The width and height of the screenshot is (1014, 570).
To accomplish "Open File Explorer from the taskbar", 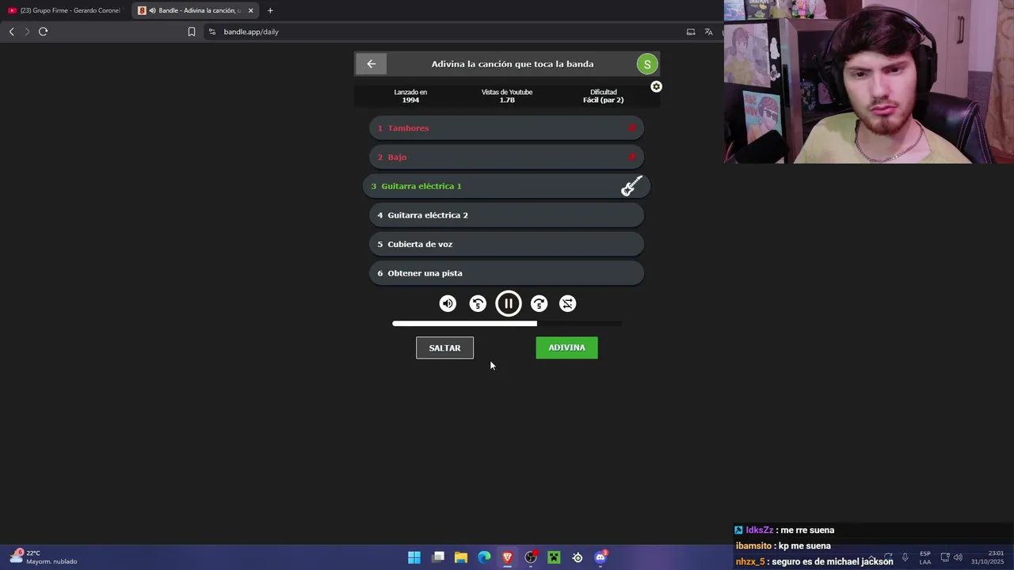I will point(461,557).
